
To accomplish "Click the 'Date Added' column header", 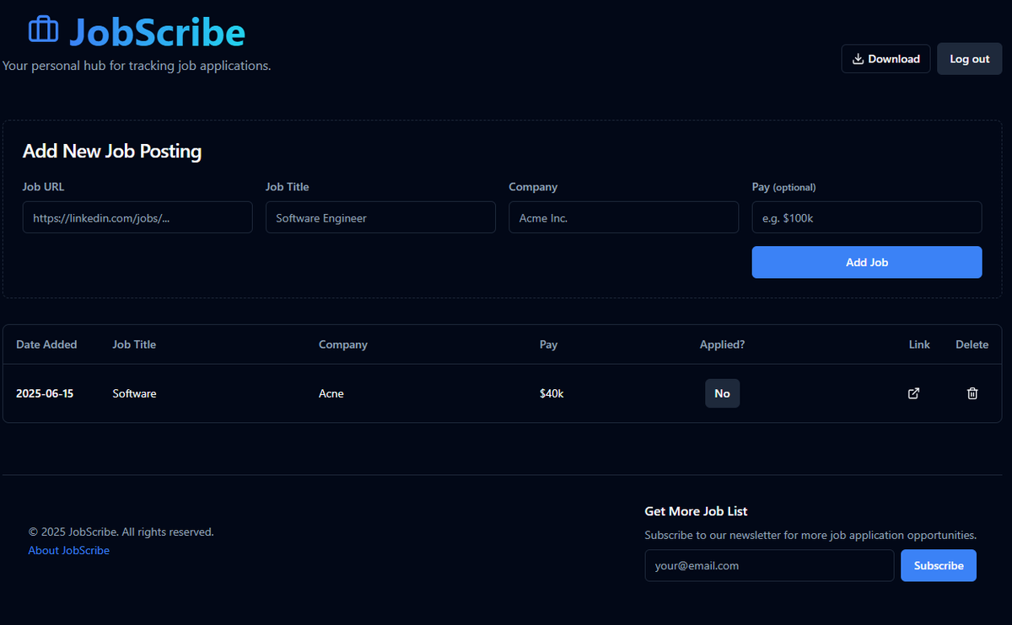I will [46, 345].
